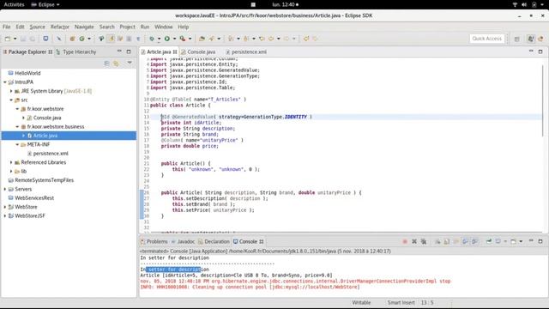This screenshot has height=309, width=549.
Task: Click the Terminate red square in Console
Action: [x=405, y=241]
